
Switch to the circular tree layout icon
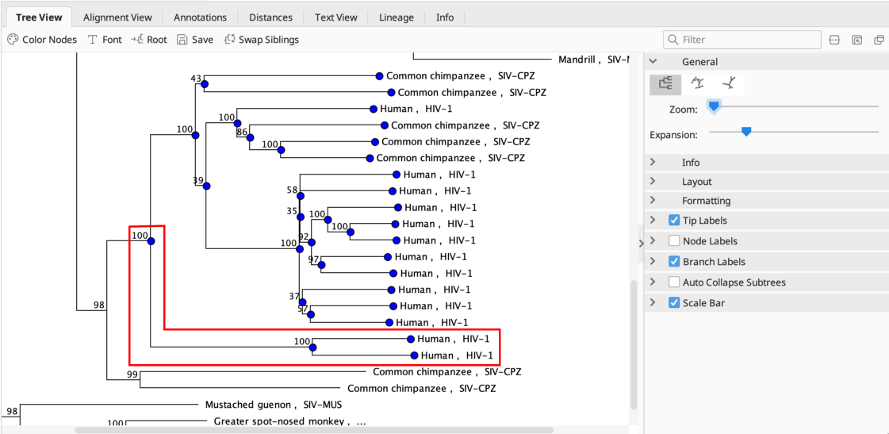(697, 83)
